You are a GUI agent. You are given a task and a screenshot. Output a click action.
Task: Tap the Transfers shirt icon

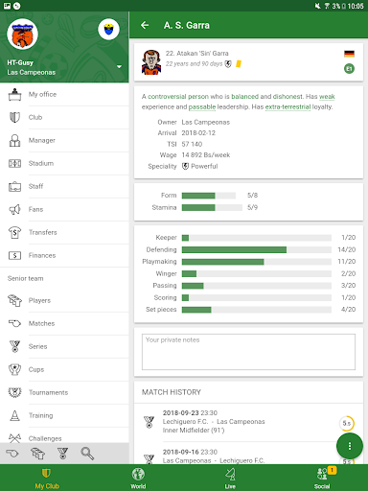(x=14, y=232)
